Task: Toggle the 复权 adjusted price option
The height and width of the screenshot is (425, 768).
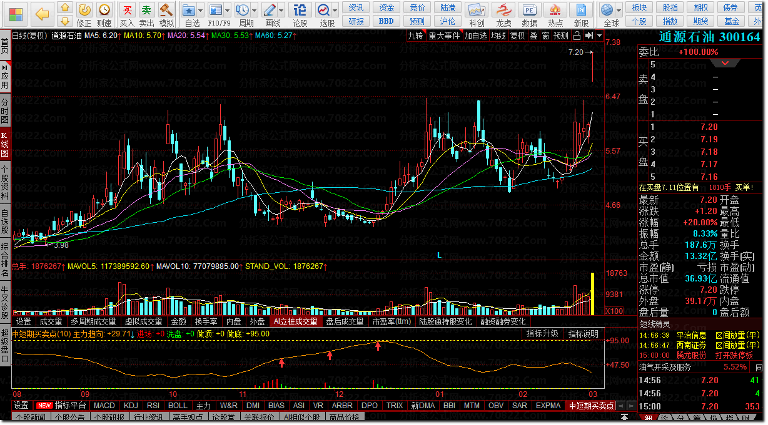Action: 518,36
